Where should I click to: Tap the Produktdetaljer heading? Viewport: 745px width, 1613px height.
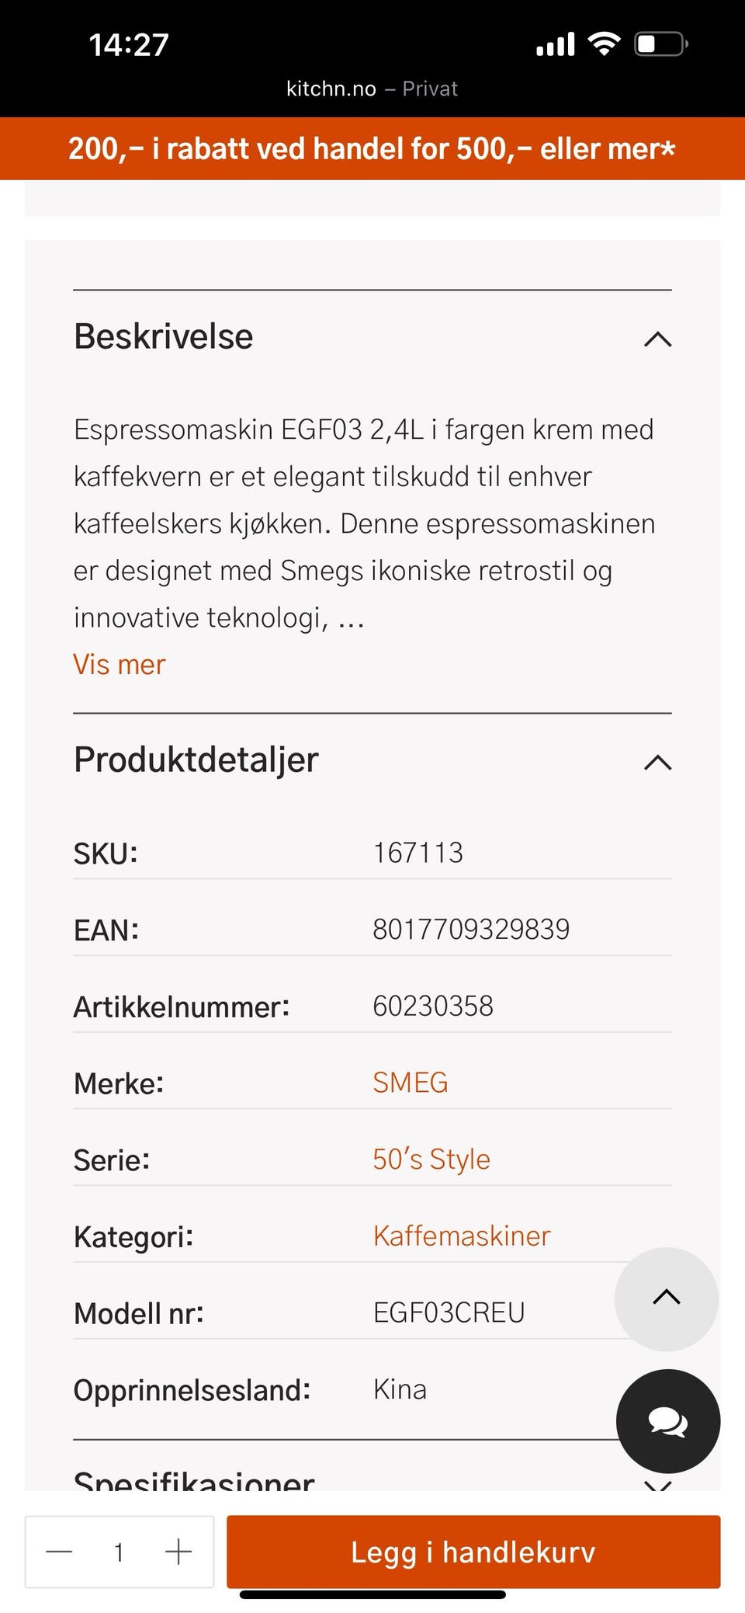pyautogui.click(x=196, y=760)
